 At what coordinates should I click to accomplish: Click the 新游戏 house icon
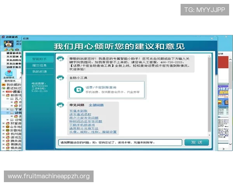8,95
